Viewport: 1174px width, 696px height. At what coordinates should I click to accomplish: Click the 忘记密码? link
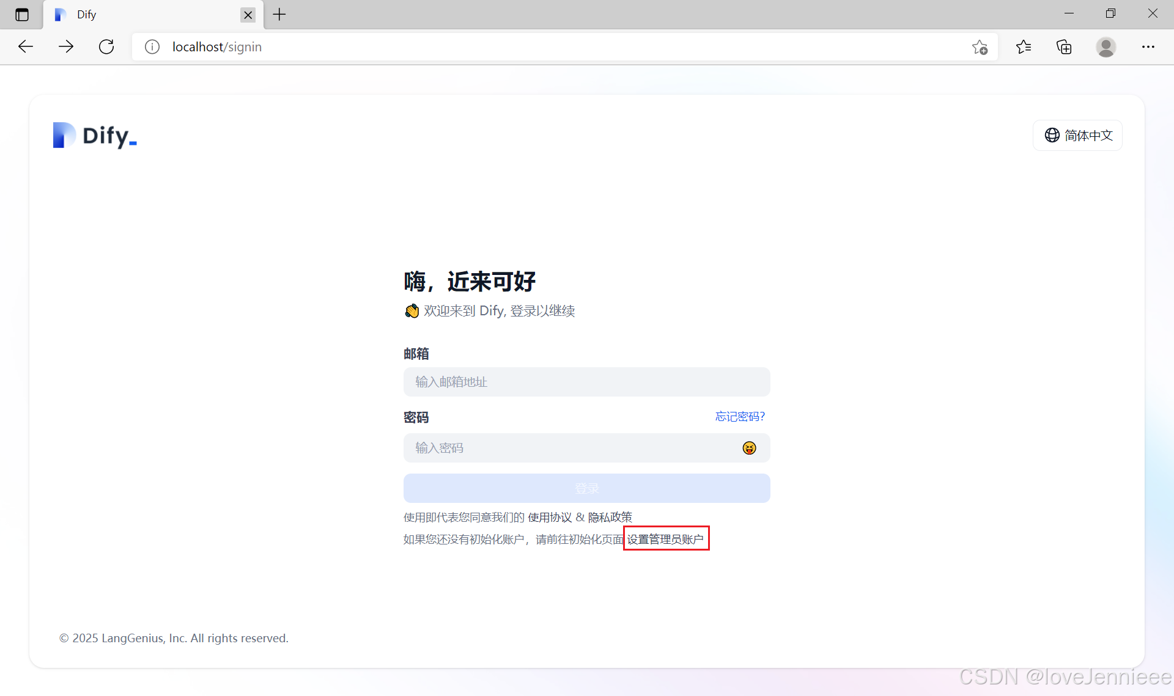pyautogui.click(x=740, y=416)
